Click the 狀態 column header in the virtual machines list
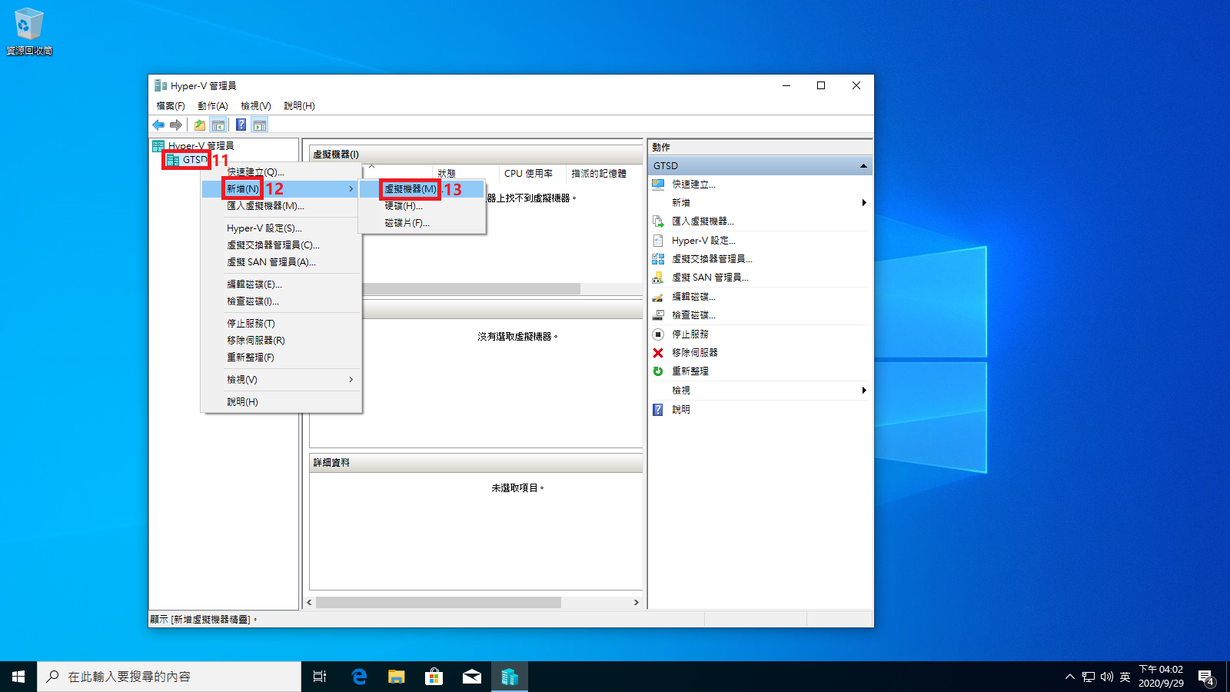 pos(447,174)
